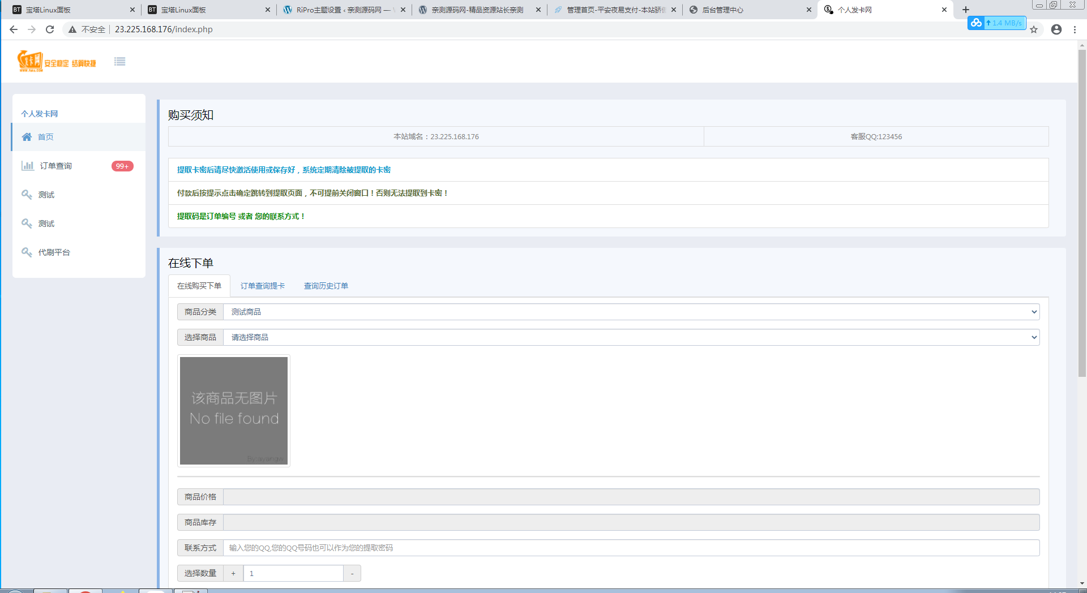Click the 99+ badge on 订单查询

click(x=122, y=166)
